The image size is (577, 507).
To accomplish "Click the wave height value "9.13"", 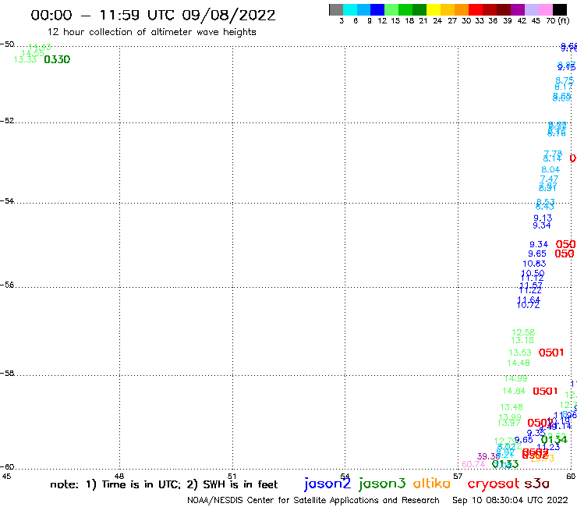I will (543, 218).
